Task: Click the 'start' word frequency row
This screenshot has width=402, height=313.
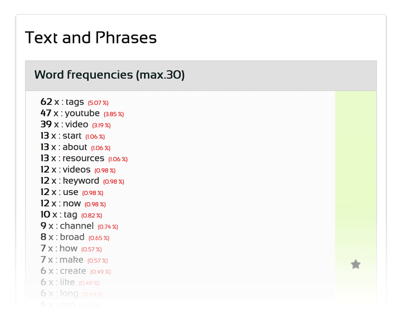Action: (x=72, y=136)
